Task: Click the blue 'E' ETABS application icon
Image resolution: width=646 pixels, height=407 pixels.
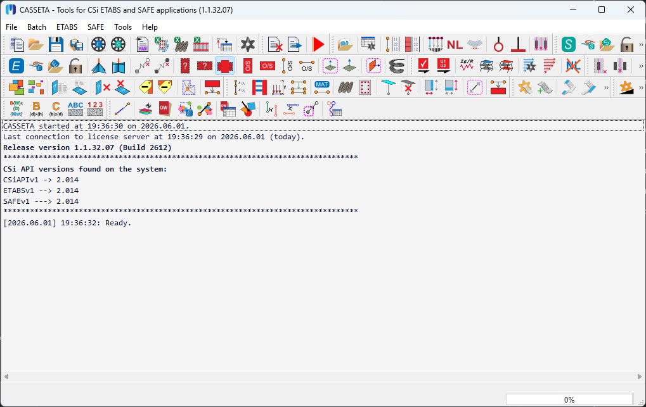Action: click(16, 66)
